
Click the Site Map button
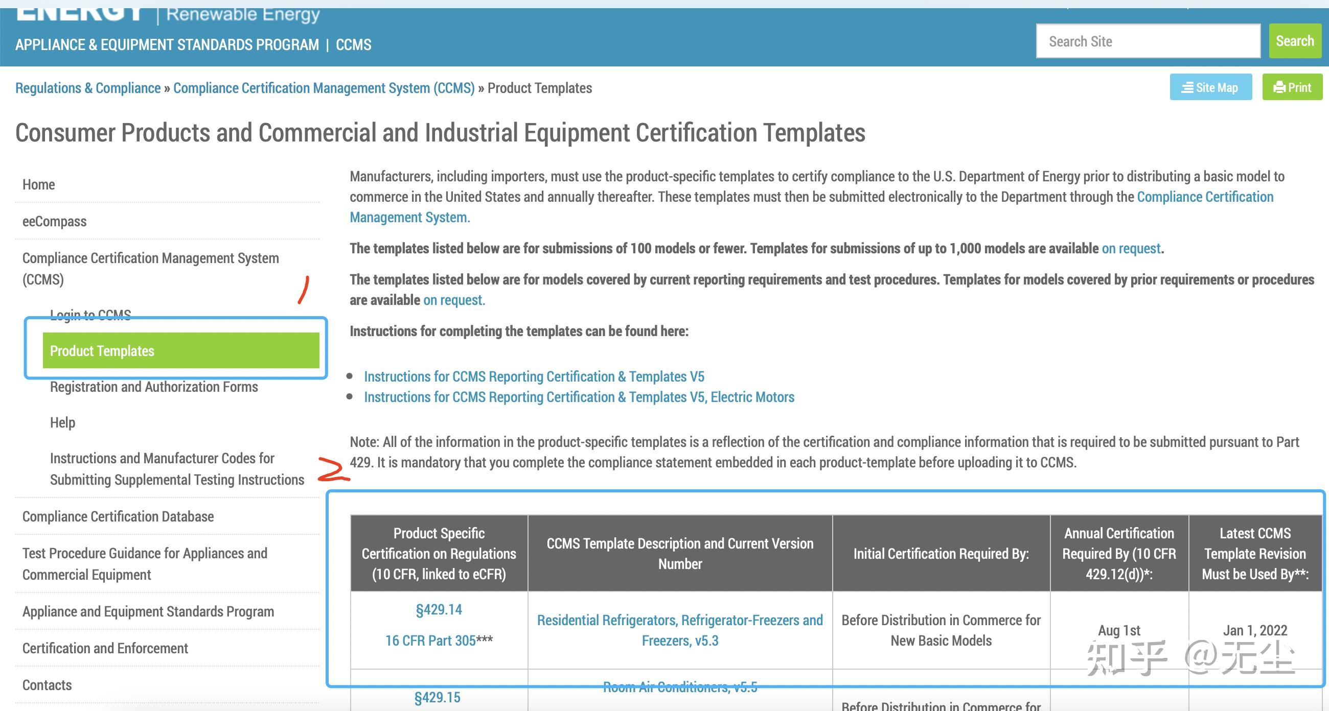point(1210,87)
